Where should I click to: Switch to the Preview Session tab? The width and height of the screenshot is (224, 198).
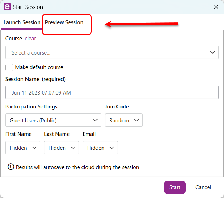point(64,22)
